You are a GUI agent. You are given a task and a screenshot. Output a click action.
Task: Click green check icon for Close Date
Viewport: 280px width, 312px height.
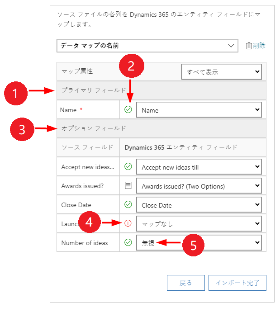click(x=128, y=205)
